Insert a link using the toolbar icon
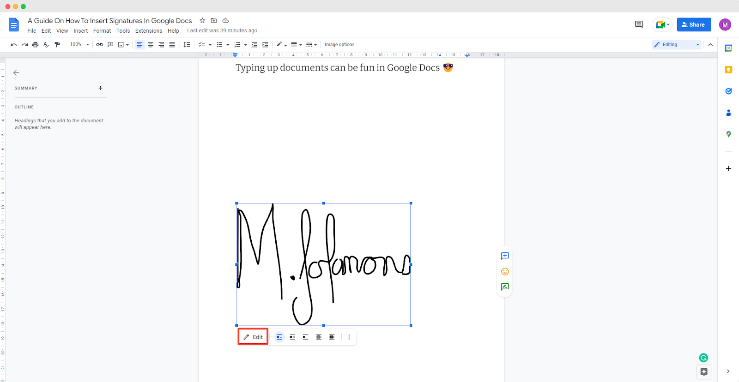 (99, 45)
